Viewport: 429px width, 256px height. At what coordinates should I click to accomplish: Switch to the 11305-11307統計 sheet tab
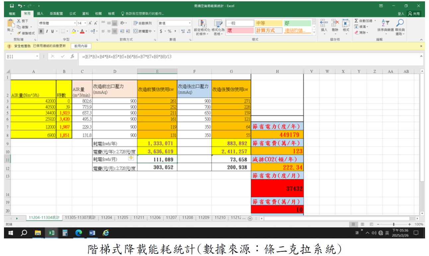pyautogui.click(x=80, y=218)
